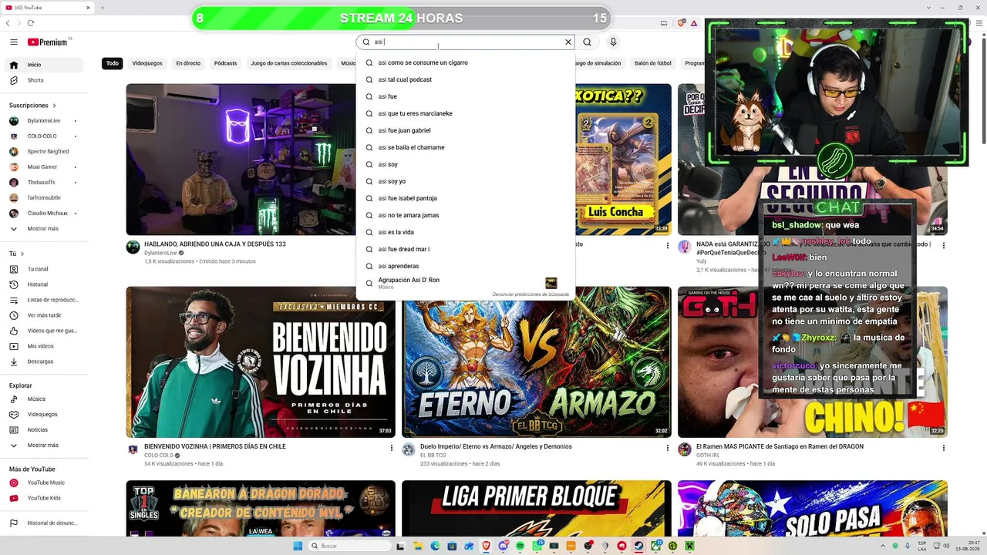Screen dimensions: 987x555
Task: Select the Pódcasts filter chip
Action: (x=226, y=63)
